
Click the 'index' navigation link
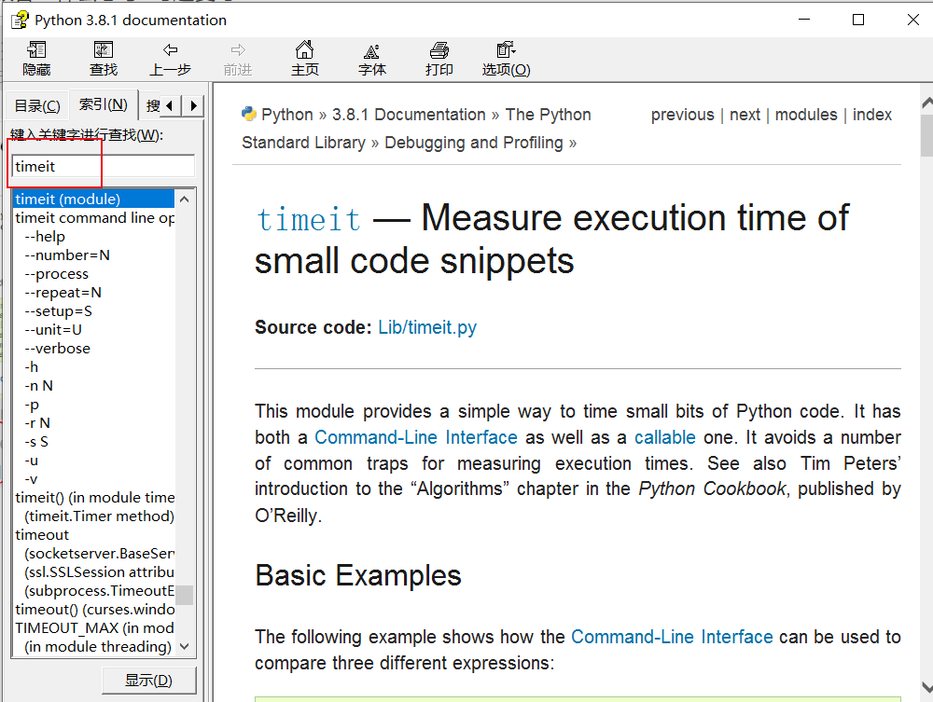pos(871,114)
